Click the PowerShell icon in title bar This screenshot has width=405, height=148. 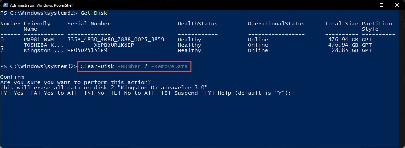pos(5,5)
